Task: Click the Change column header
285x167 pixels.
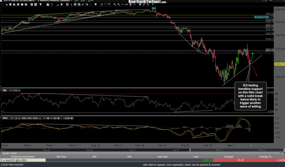Action: tap(228, 157)
